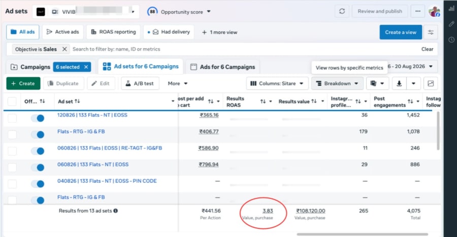
Task: Open the charts view icon button
Action: point(431,84)
